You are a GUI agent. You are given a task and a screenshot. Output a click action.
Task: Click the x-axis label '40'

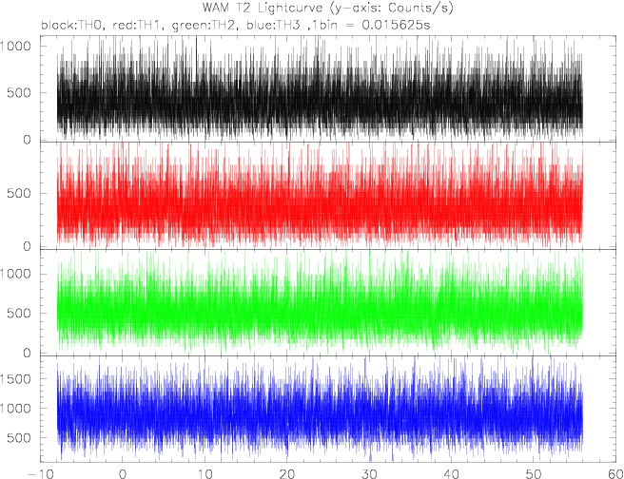[x=451, y=474]
